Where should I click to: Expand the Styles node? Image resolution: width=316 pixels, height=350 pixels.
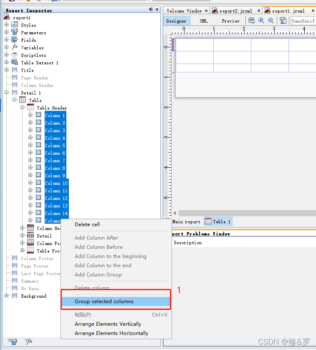point(6,25)
